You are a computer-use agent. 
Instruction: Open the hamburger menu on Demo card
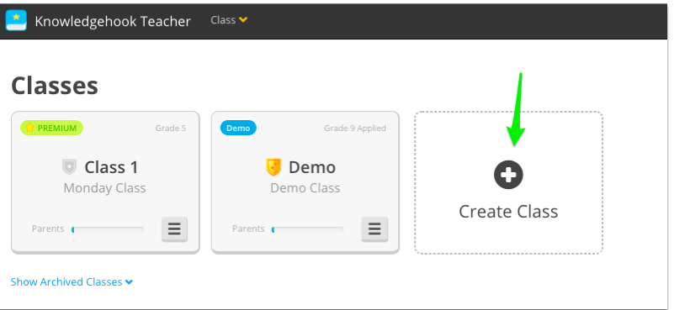pos(374,229)
